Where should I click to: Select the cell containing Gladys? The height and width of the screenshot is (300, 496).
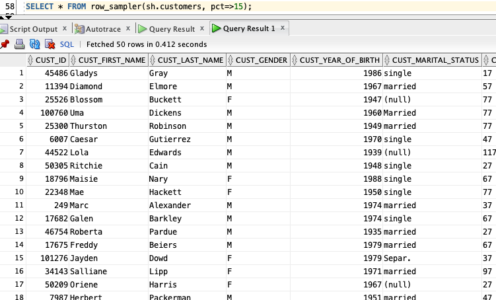[x=83, y=73]
